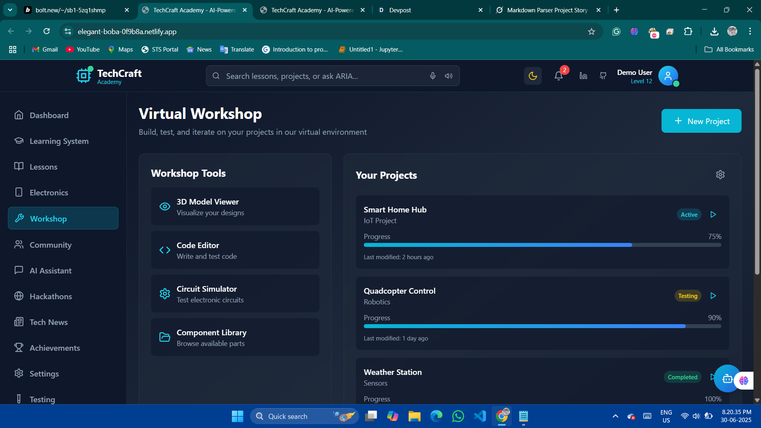Click the GitHub icon in header

pos(603,76)
